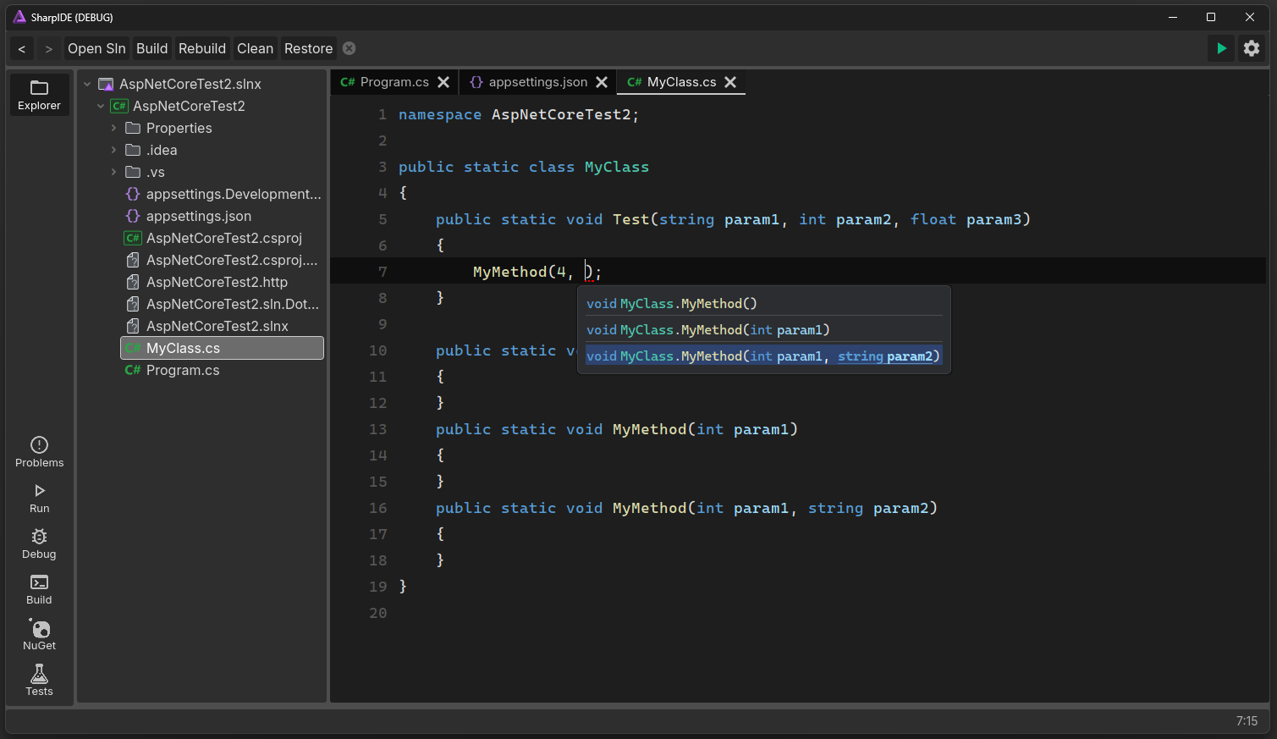Open the Problems panel
The height and width of the screenshot is (739, 1277).
39,452
